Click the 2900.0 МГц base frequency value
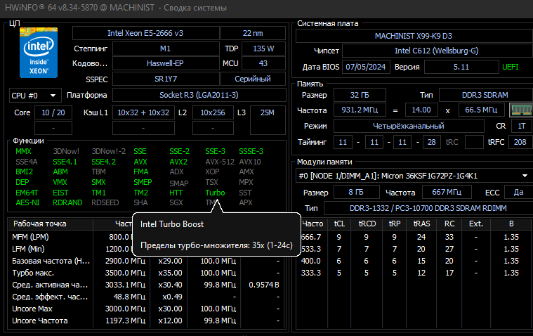The height and width of the screenshot is (336, 533). 125,261
